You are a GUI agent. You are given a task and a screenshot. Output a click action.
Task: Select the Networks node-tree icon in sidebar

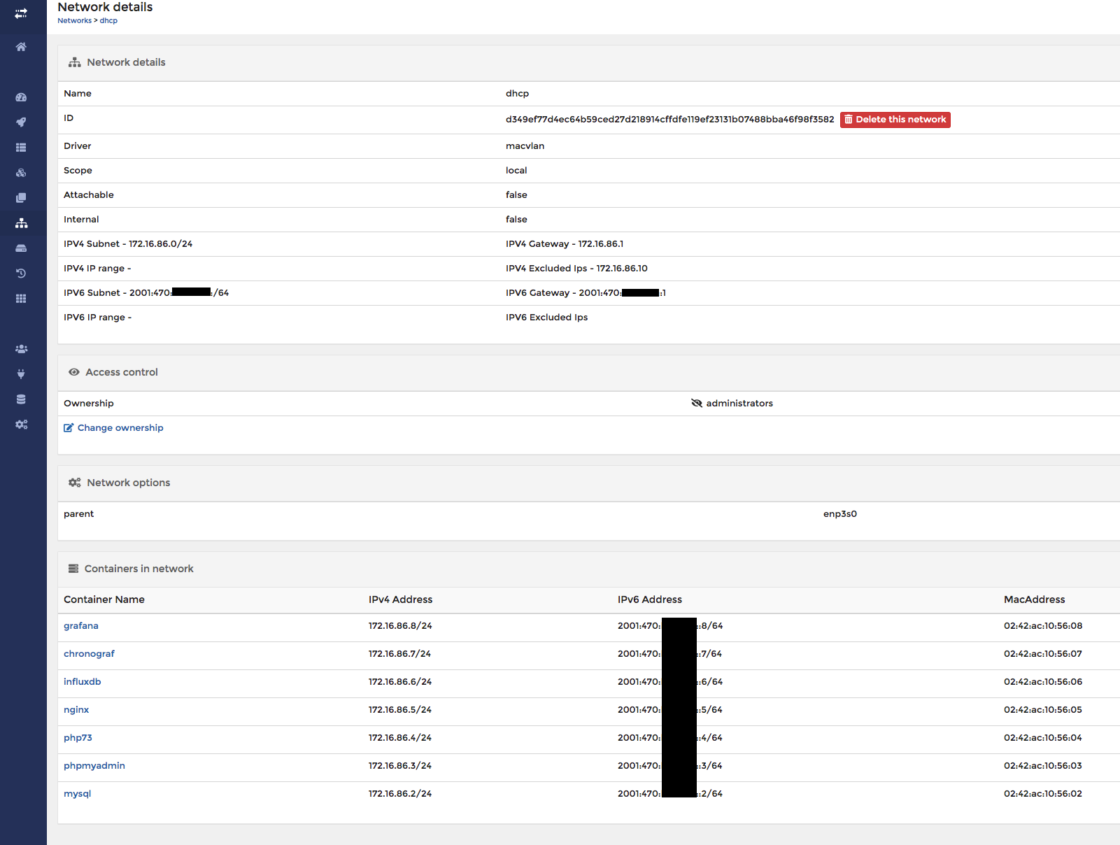pyautogui.click(x=21, y=222)
